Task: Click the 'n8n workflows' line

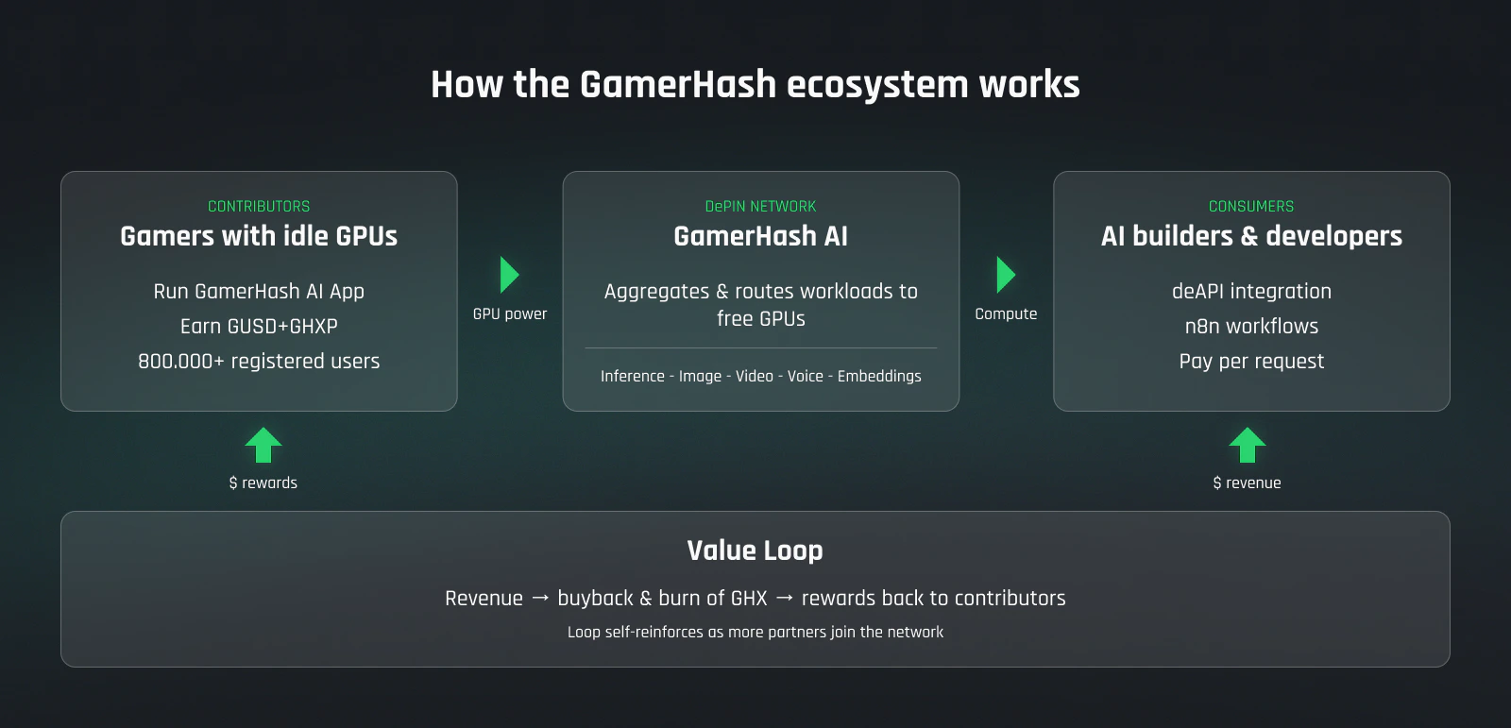Action: pyautogui.click(x=1251, y=326)
